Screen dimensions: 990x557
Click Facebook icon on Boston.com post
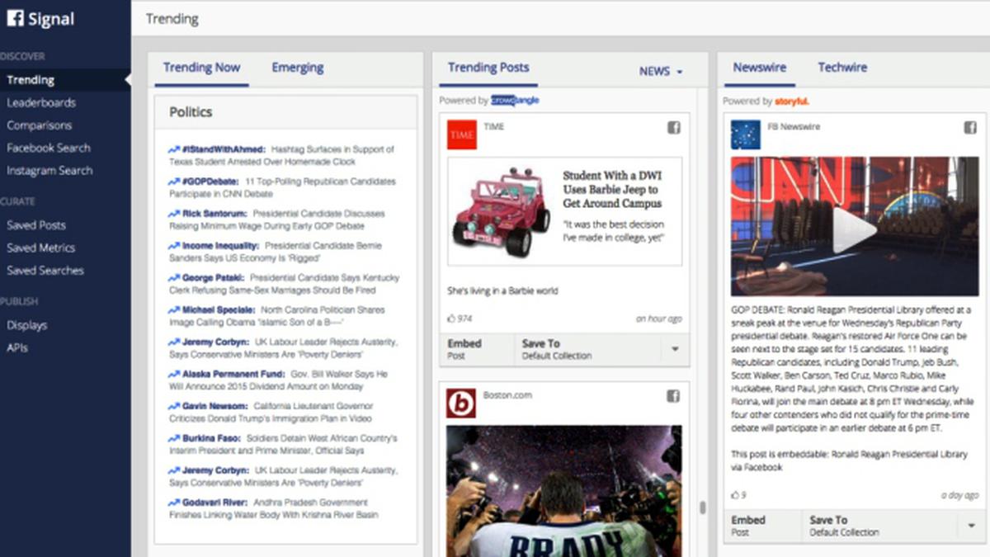pyautogui.click(x=673, y=396)
